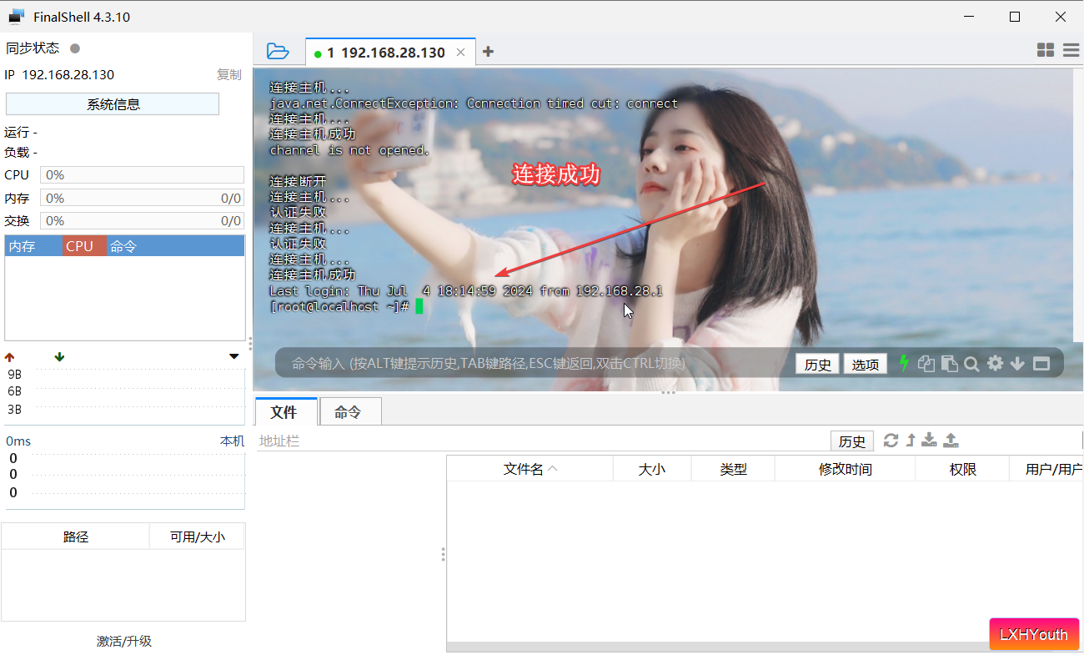Sort processes by 命令 column
The height and width of the screenshot is (655, 1084).
[x=175, y=246]
